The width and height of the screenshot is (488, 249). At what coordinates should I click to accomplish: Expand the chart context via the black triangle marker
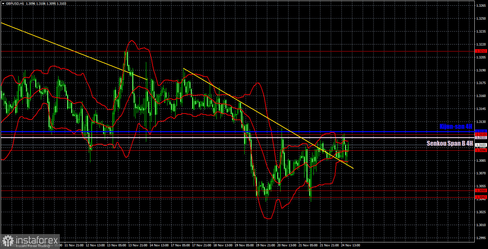click(4, 3)
